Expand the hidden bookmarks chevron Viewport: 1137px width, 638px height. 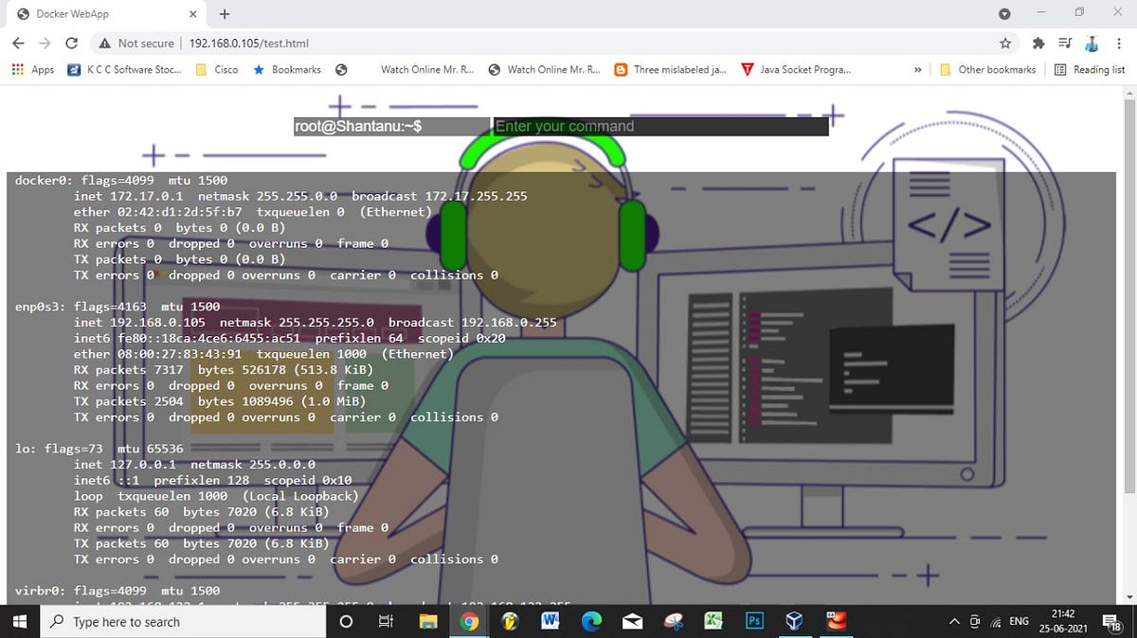point(916,69)
